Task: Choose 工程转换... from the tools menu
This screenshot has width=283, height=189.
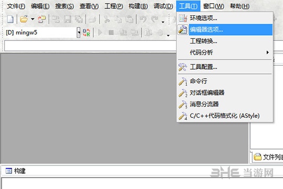Action: click(225, 41)
